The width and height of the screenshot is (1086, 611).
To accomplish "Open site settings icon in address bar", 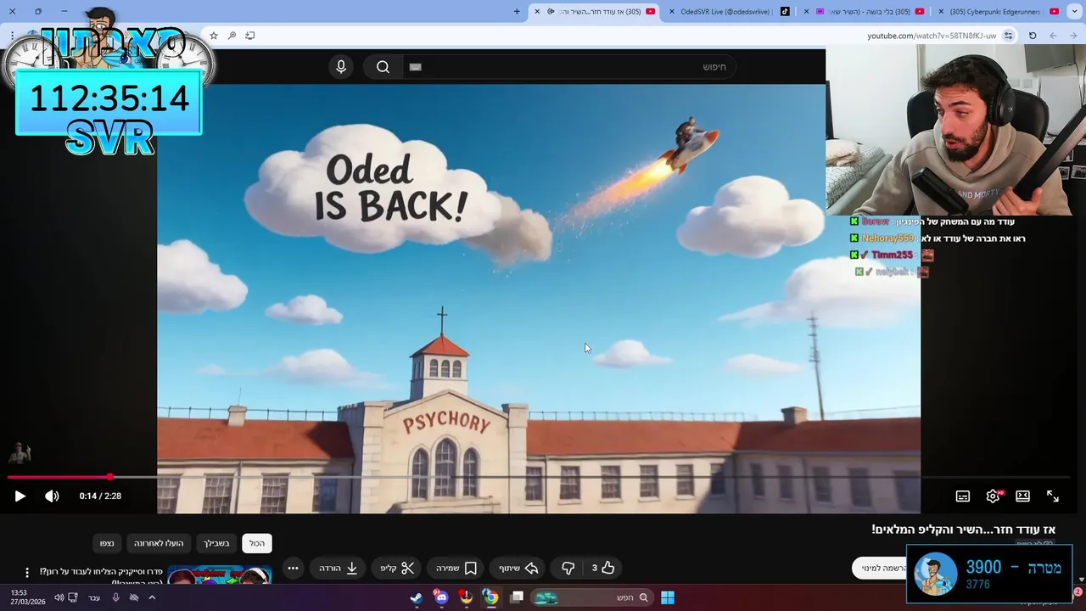I will [1008, 36].
